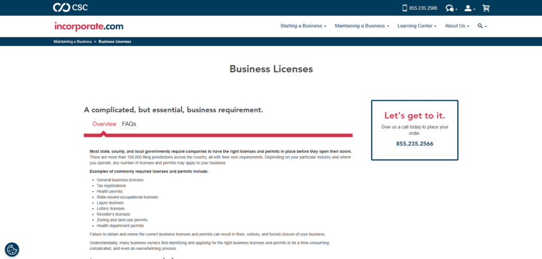Go to incorporate.com home logo
This screenshot has width=542, height=259.
click(88, 26)
